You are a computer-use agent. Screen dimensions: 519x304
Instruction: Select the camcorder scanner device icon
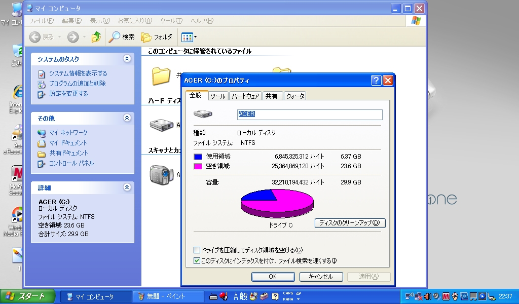(x=162, y=174)
